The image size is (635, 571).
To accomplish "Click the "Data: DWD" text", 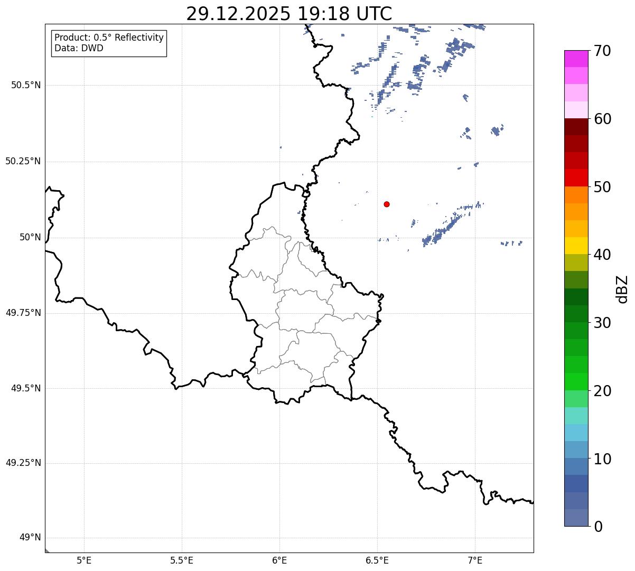I will pos(79,49).
